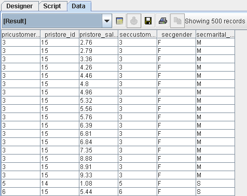The height and width of the screenshot is (196, 247).
Task: Select the 5.76 sales cell
Action: coord(99,117)
